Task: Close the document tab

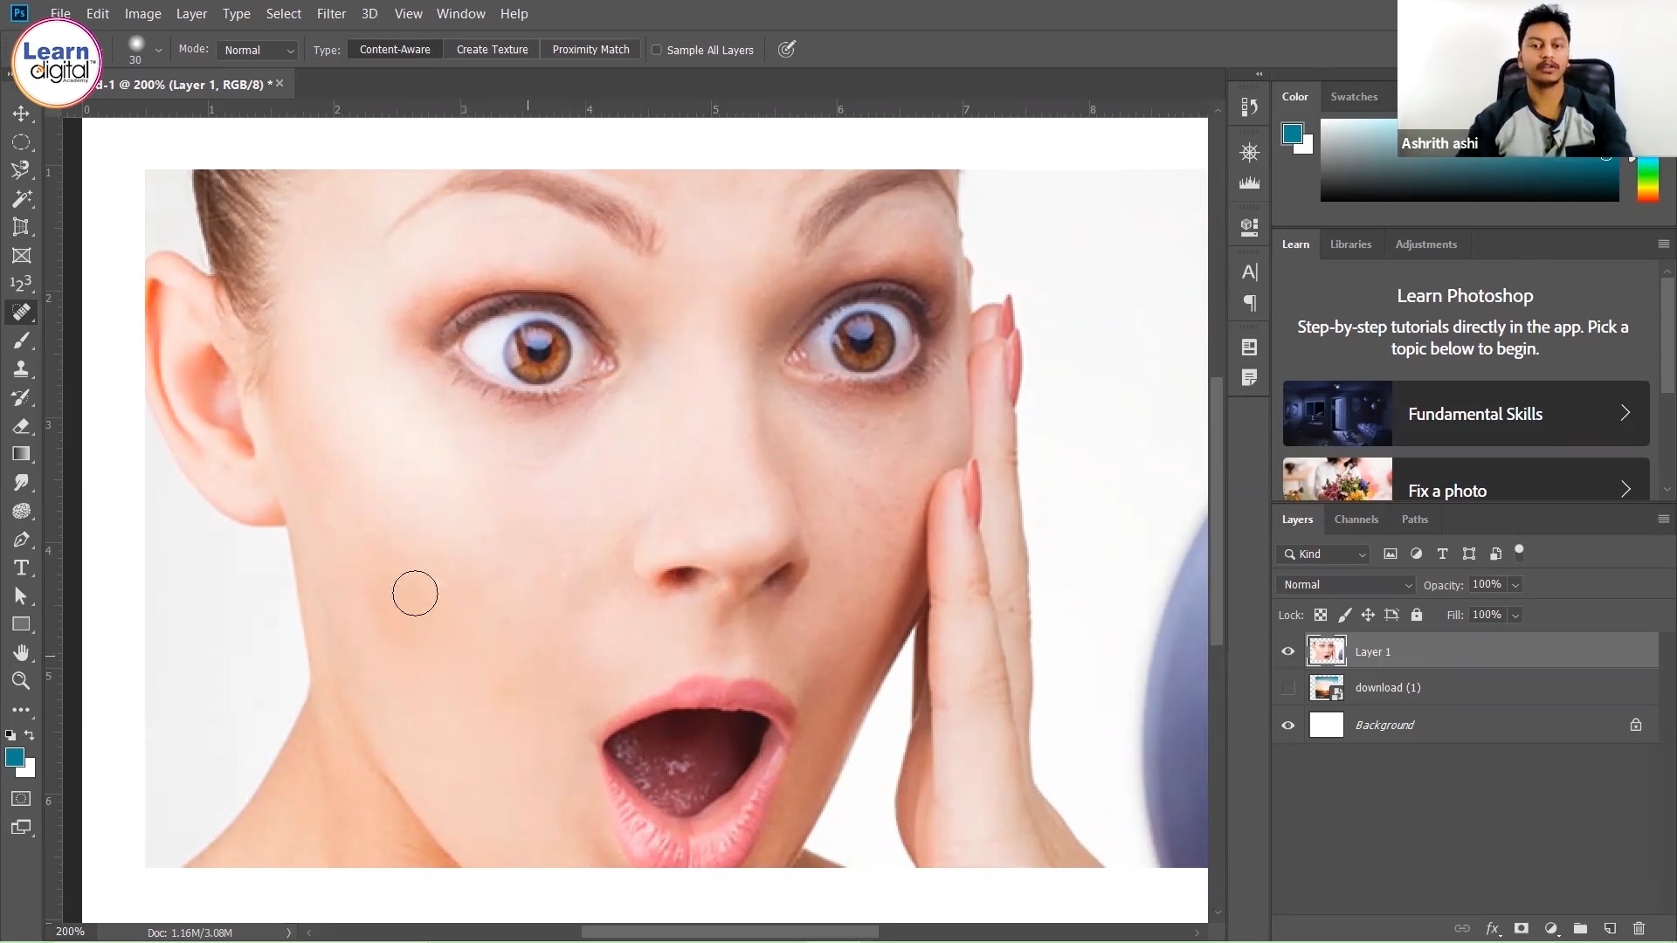Action: coord(279,84)
